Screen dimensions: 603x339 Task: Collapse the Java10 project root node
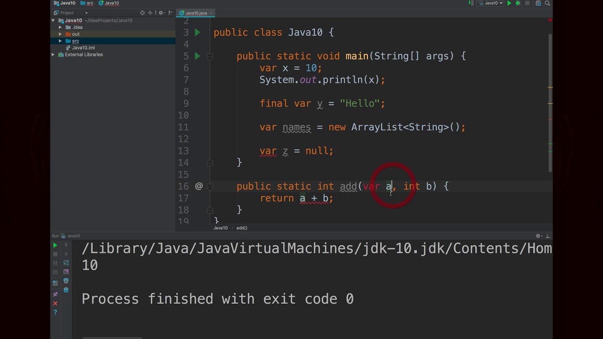(x=53, y=21)
